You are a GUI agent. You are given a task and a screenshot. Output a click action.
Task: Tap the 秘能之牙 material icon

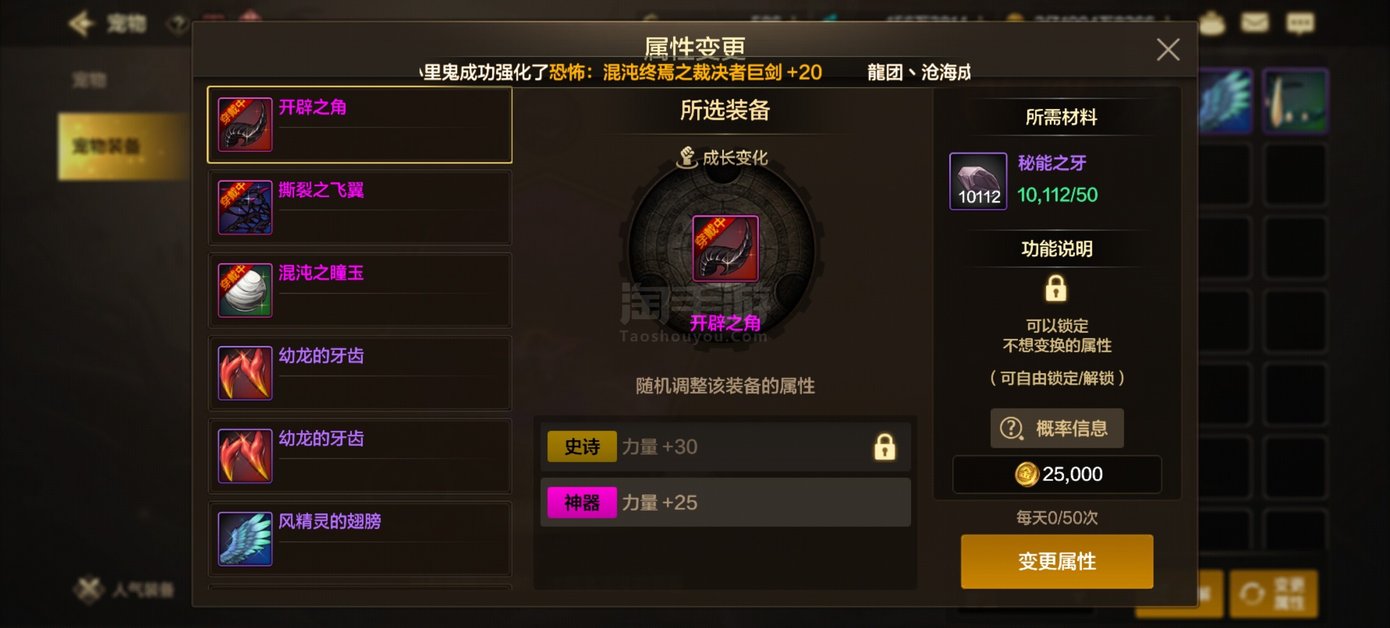click(978, 181)
